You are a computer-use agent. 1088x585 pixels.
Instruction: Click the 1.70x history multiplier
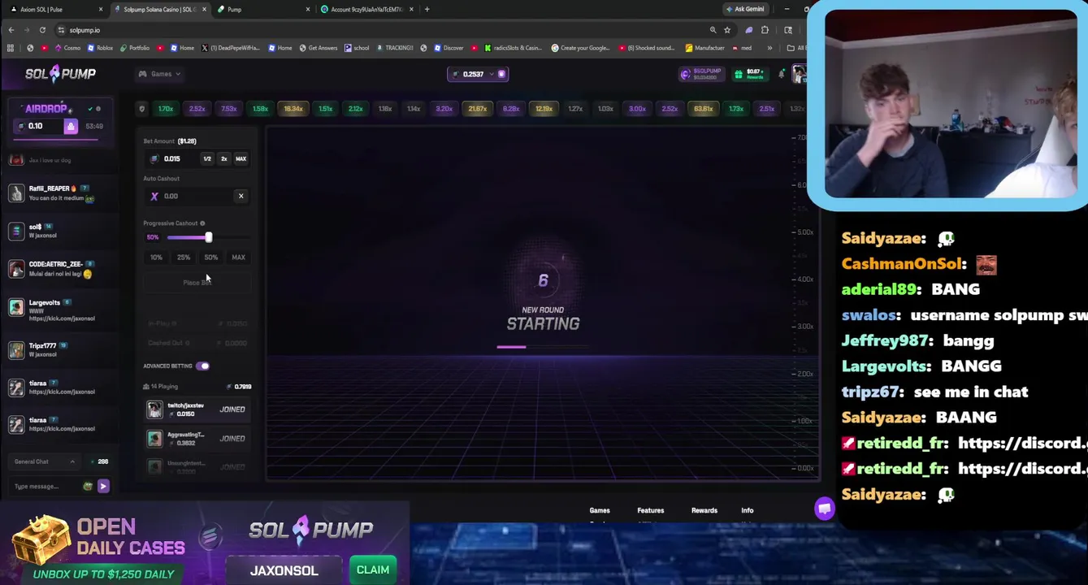(x=166, y=109)
